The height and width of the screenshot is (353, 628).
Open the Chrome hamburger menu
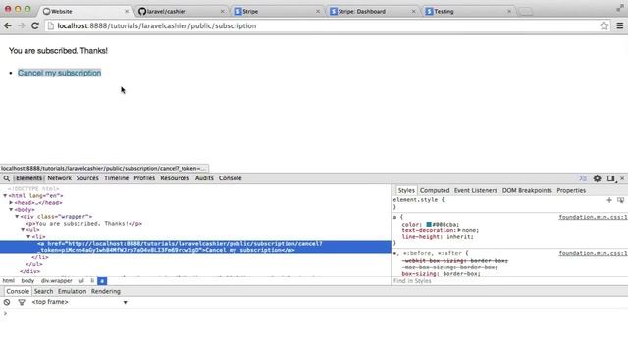tap(619, 26)
